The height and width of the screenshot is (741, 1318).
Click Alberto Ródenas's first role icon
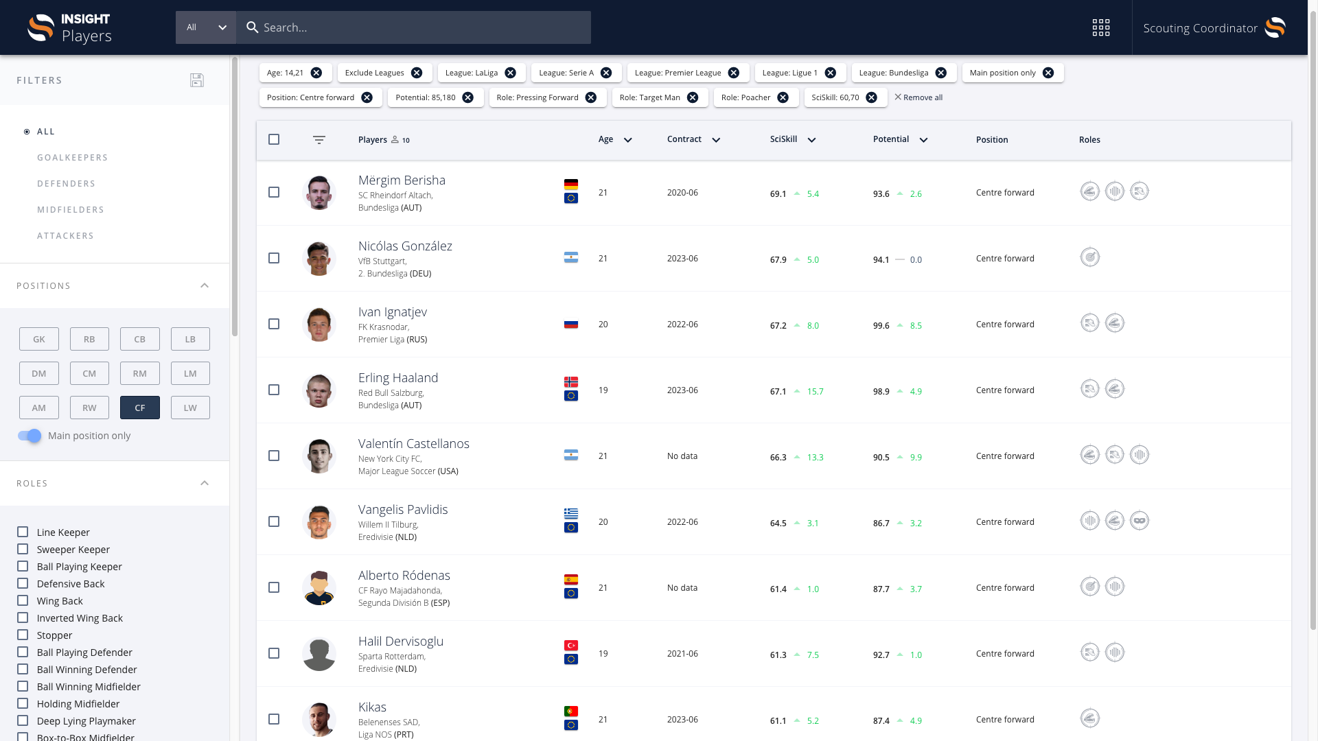tap(1090, 587)
